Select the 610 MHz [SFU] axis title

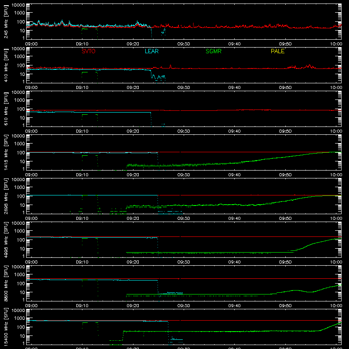pyautogui.click(x=6, y=109)
